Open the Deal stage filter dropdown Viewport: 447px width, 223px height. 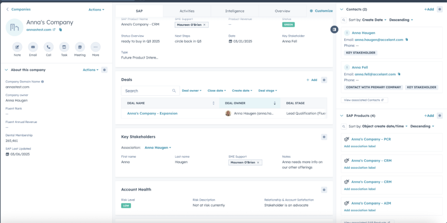pos(267,91)
